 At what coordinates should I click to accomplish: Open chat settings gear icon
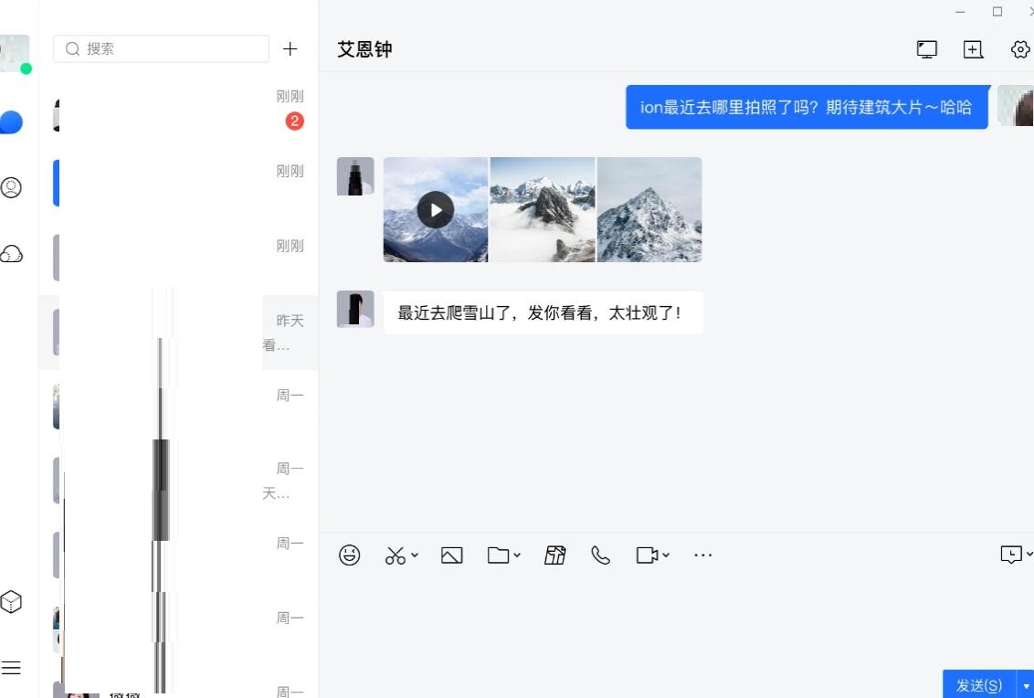pos(1020,49)
